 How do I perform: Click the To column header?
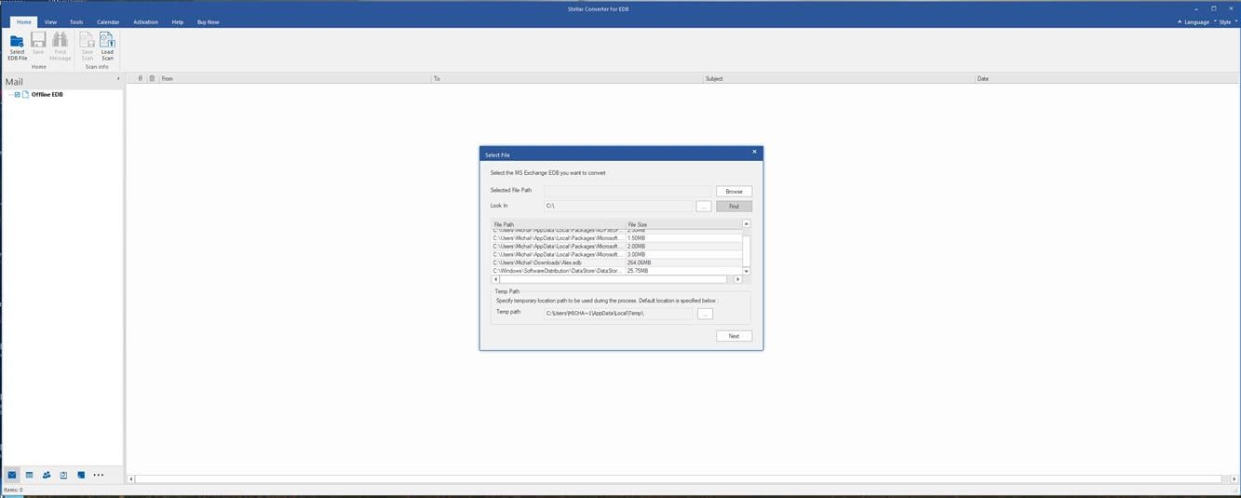(x=567, y=78)
